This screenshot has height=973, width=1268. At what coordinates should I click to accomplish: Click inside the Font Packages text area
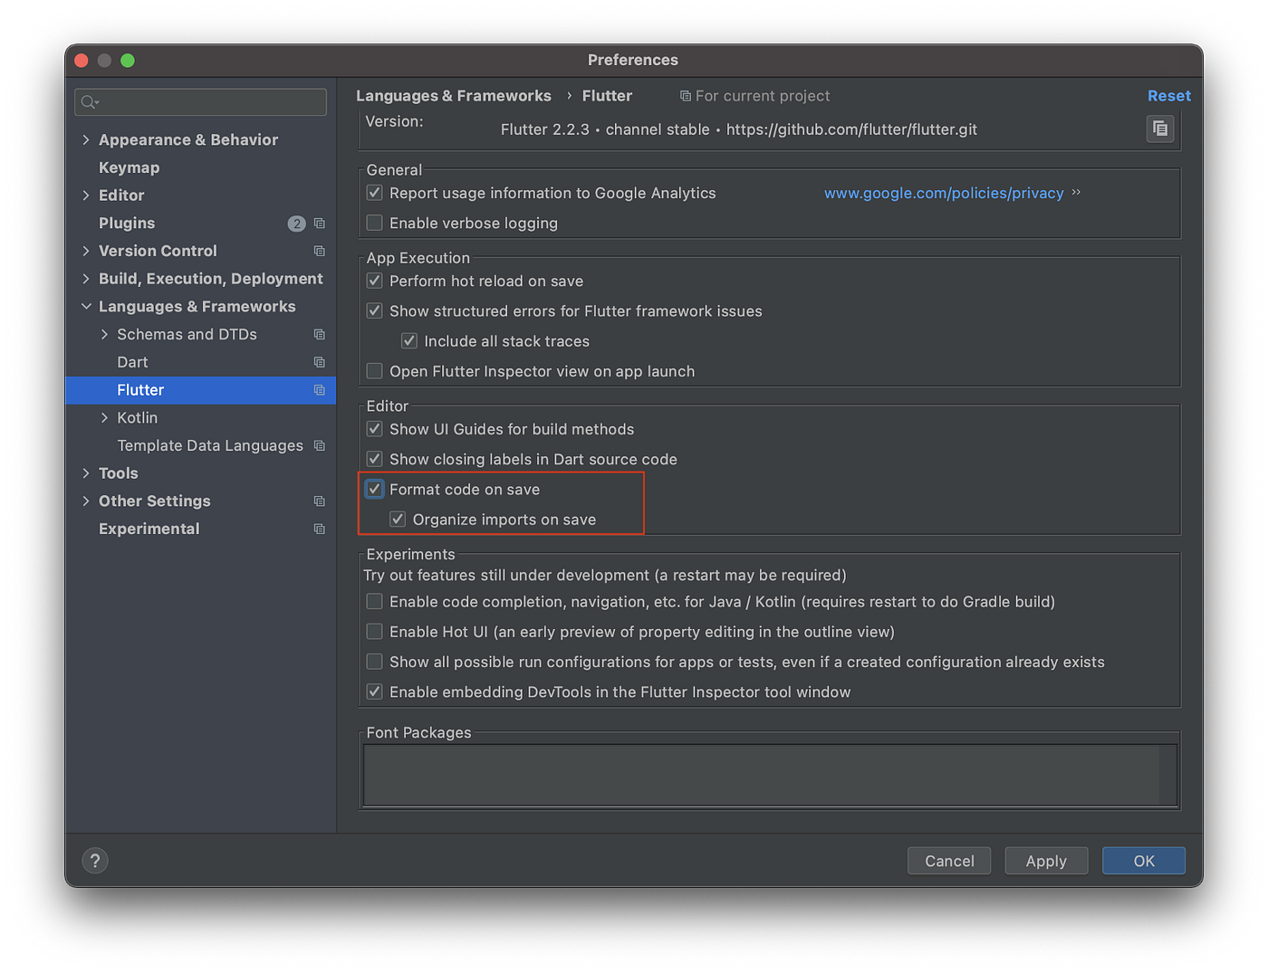coord(770,776)
